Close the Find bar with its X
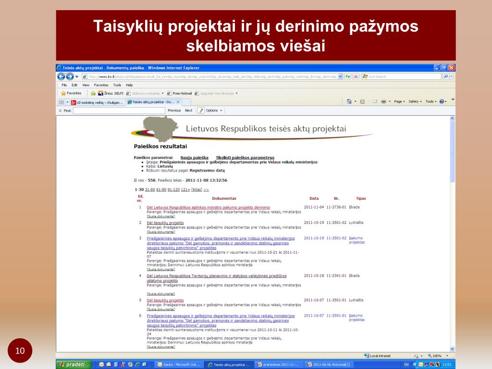The image size is (492, 369). [x=60, y=111]
